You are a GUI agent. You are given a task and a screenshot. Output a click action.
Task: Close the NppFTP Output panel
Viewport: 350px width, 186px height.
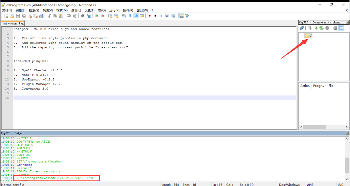tap(347, 133)
